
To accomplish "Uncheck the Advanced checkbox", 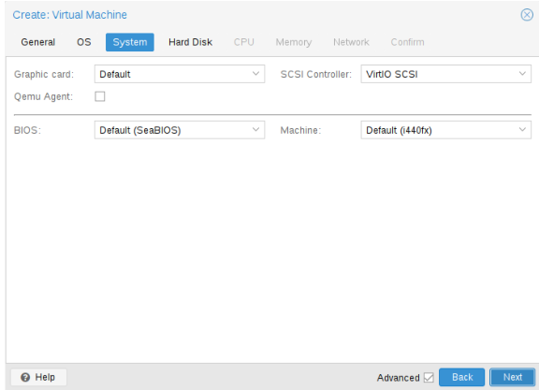I will (x=429, y=377).
